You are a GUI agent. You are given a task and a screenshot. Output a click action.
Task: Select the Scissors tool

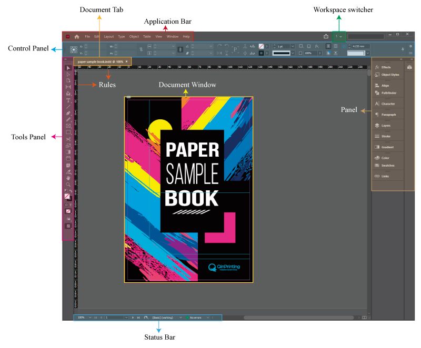[x=68, y=139]
